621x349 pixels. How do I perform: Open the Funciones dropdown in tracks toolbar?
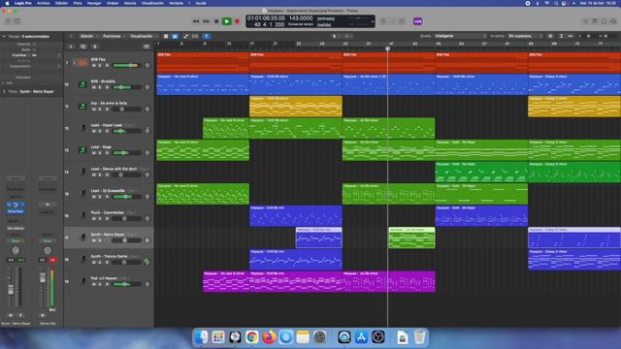114,37
